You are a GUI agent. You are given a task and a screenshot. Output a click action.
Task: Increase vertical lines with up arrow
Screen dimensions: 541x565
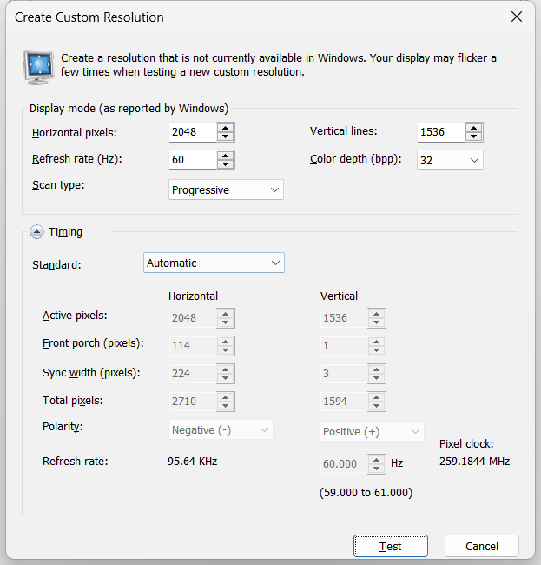pos(473,128)
